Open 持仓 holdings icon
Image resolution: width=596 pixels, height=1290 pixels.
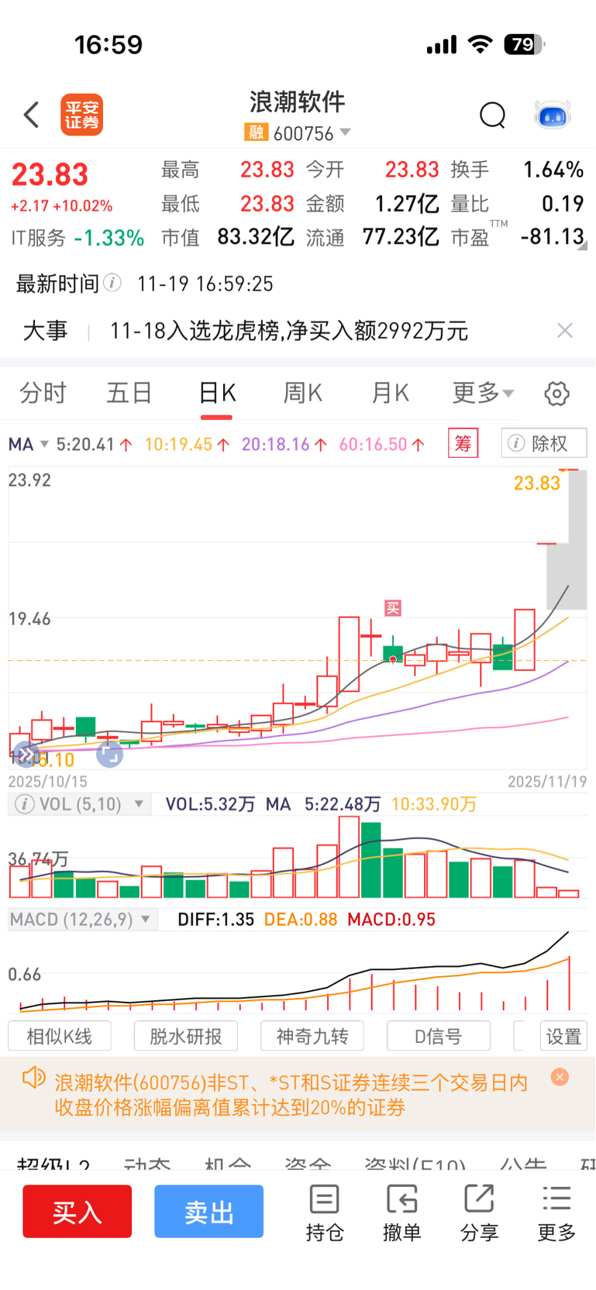point(324,1213)
